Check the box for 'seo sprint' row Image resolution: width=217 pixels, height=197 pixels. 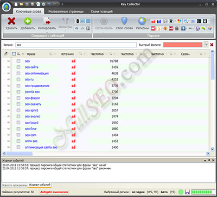click(x=18, y=110)
